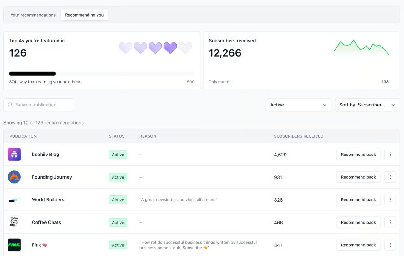This screenshot has width=404, height=256.
Task: Expand the Active status filter dropdown
Action: pyautogui.click(x=298, y=105)
